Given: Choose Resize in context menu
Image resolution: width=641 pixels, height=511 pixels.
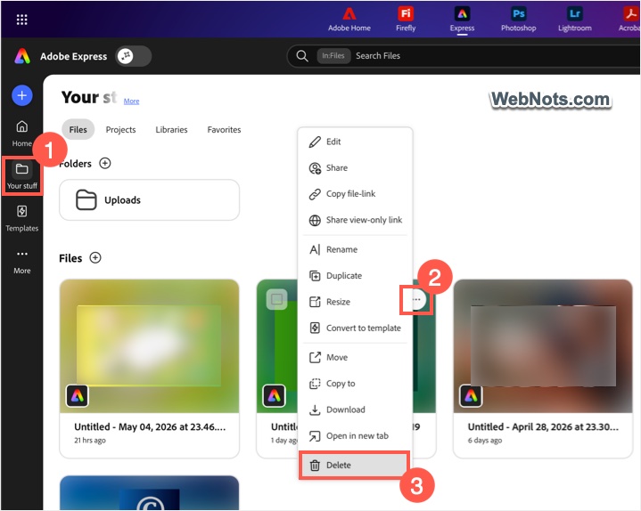Looking at the screenshot, I should tap(355, 302).
